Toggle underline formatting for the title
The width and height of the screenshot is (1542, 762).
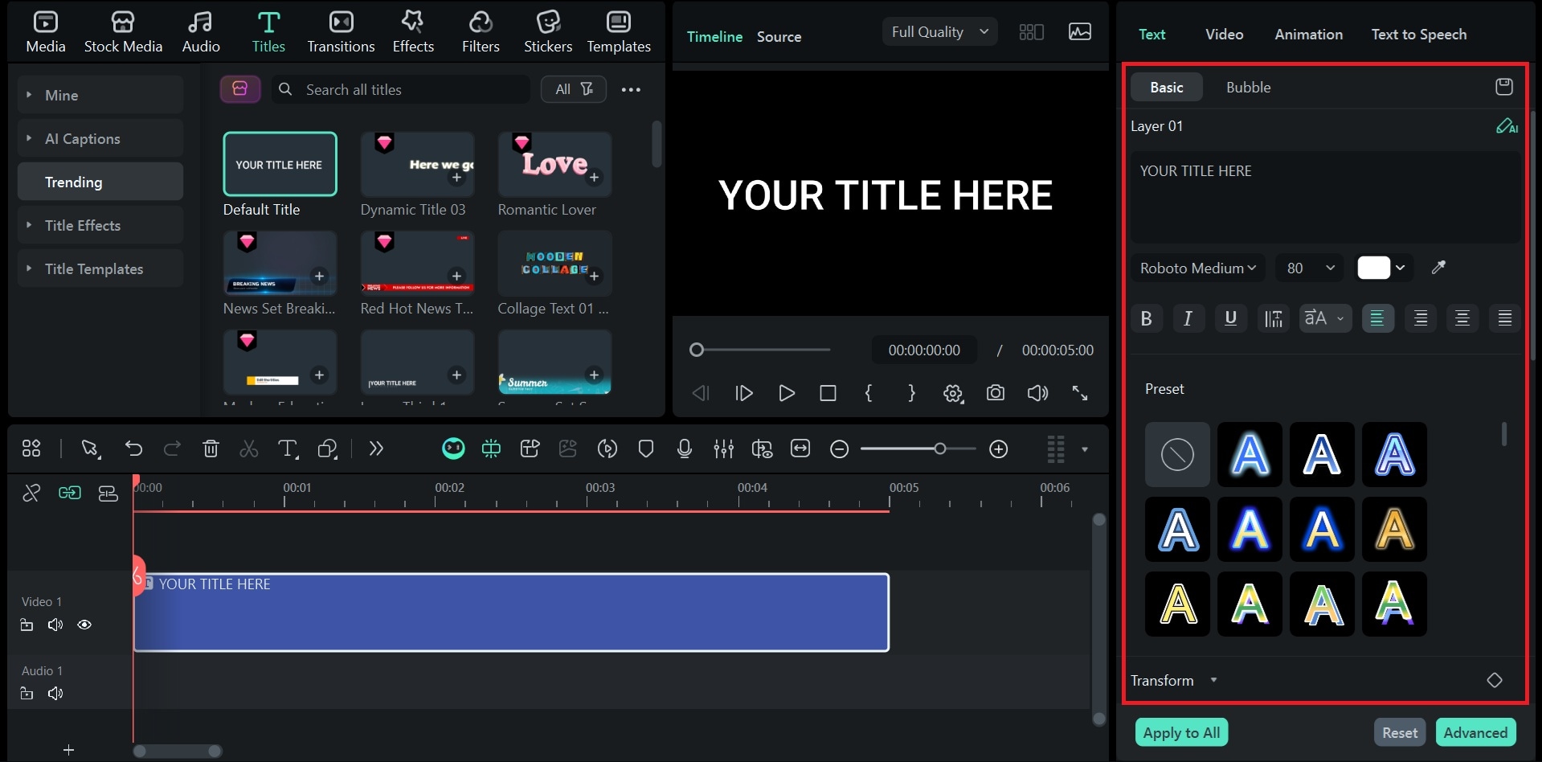(x=1229, y=317)
